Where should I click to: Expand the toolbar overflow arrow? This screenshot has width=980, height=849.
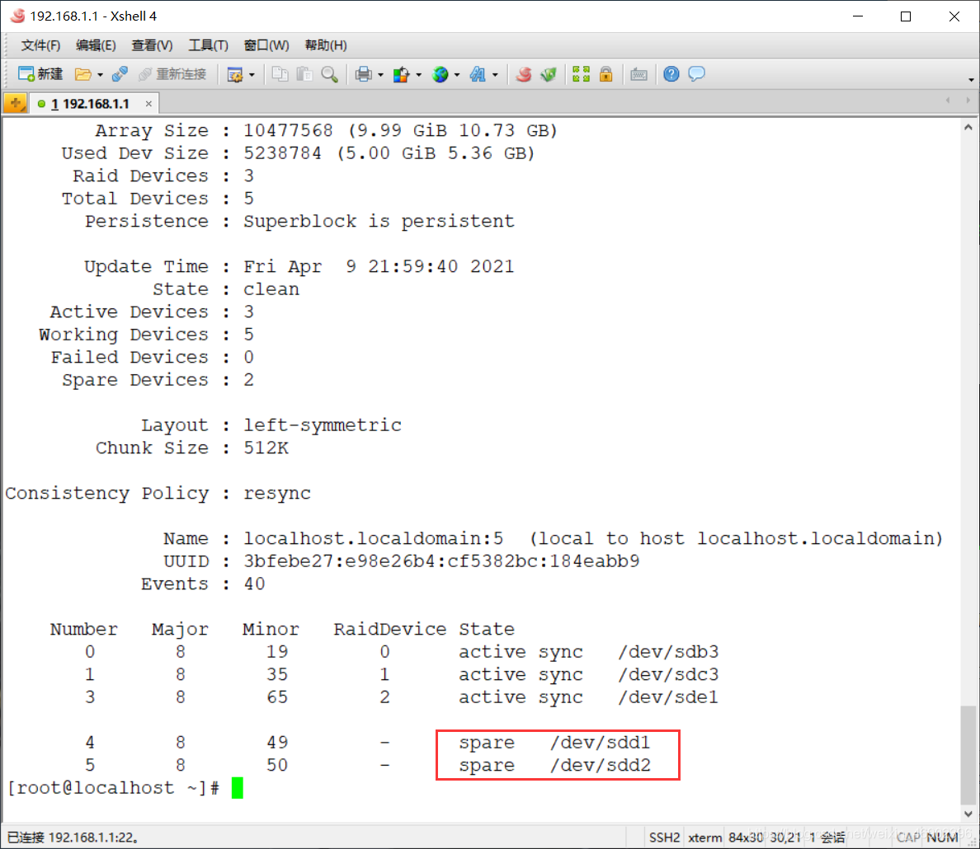[x=971, y=79]
